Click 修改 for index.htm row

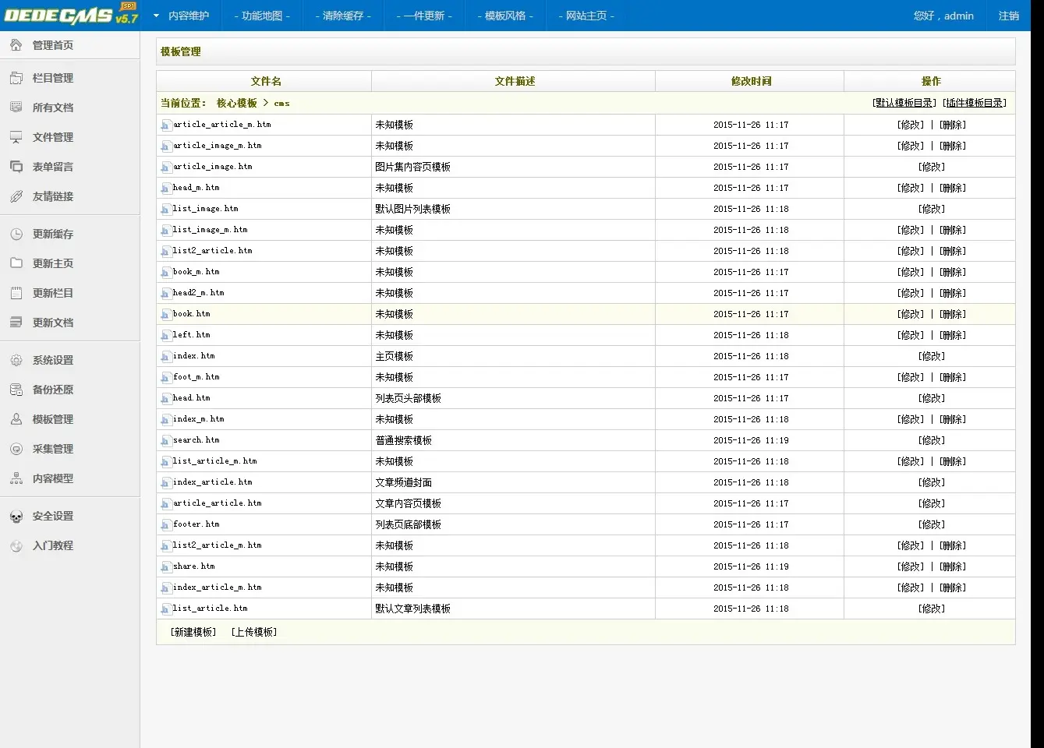click(932, 356)
